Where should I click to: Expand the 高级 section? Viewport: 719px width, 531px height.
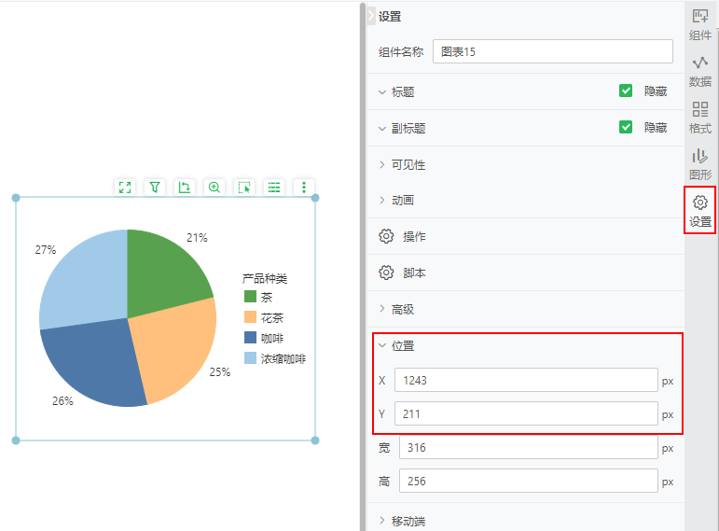click(x=402, y=309)
